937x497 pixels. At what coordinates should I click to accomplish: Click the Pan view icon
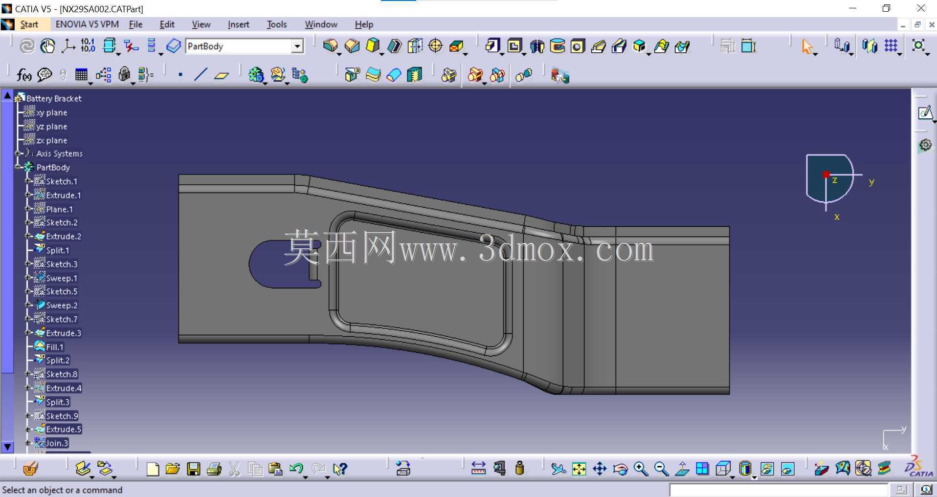tap(600, 469)
